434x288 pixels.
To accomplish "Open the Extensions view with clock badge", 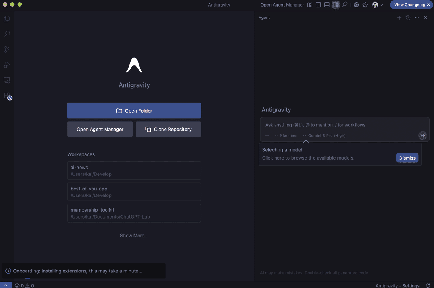I will coord(7,96).
